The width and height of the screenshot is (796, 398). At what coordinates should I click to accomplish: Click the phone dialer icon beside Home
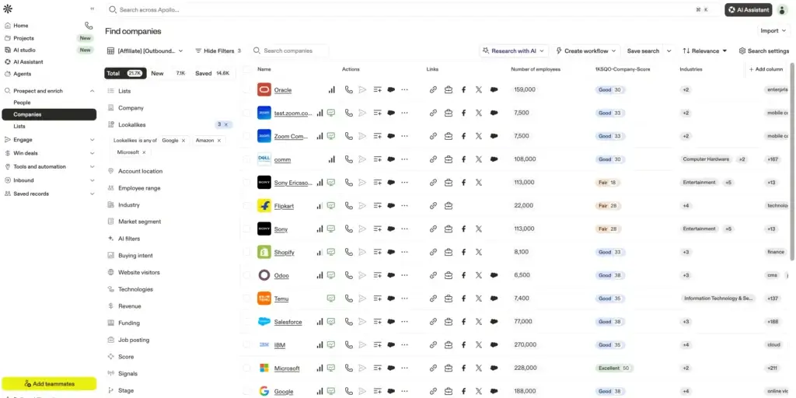point(89,26)
